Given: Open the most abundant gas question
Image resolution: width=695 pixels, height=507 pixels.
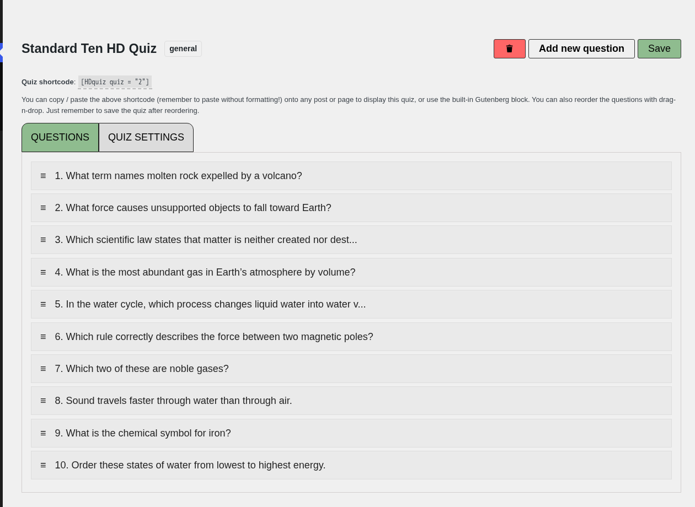Looking at the screenshot, I should (351, 272).
